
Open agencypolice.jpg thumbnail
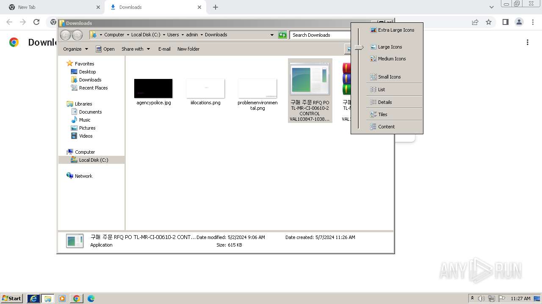point(153,88)
